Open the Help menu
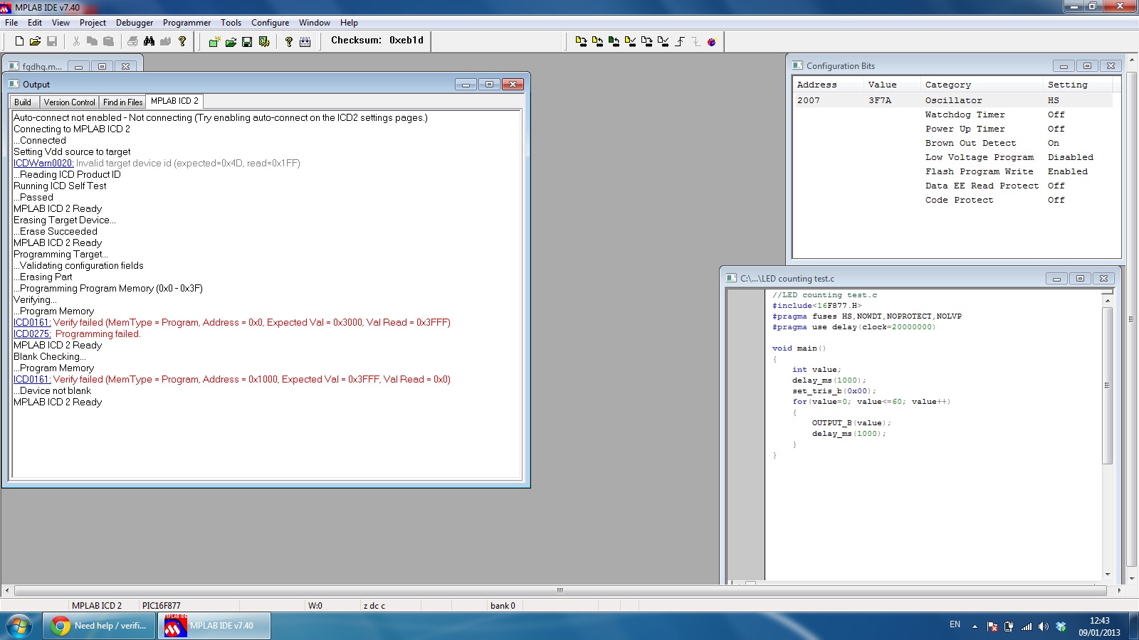Image resolution: width=1139 pixels, height=640 pixels. pyautogui.click(x=349, y=23)
